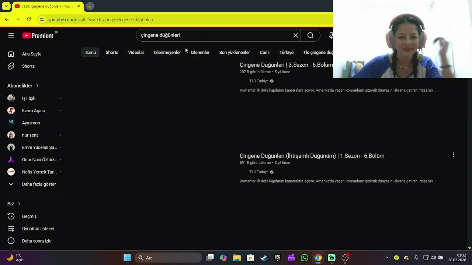Click the Oynatma listeleri playlist icon
The width and height of the screenshot is (472, 265).
pyautogui.click(x=11, y=229)
